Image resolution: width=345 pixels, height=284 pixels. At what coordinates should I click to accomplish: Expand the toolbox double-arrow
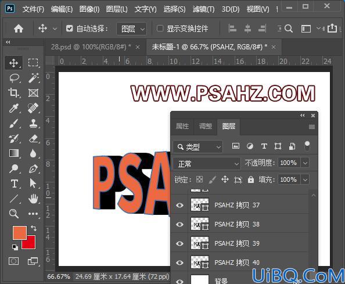tap(8, 42)
